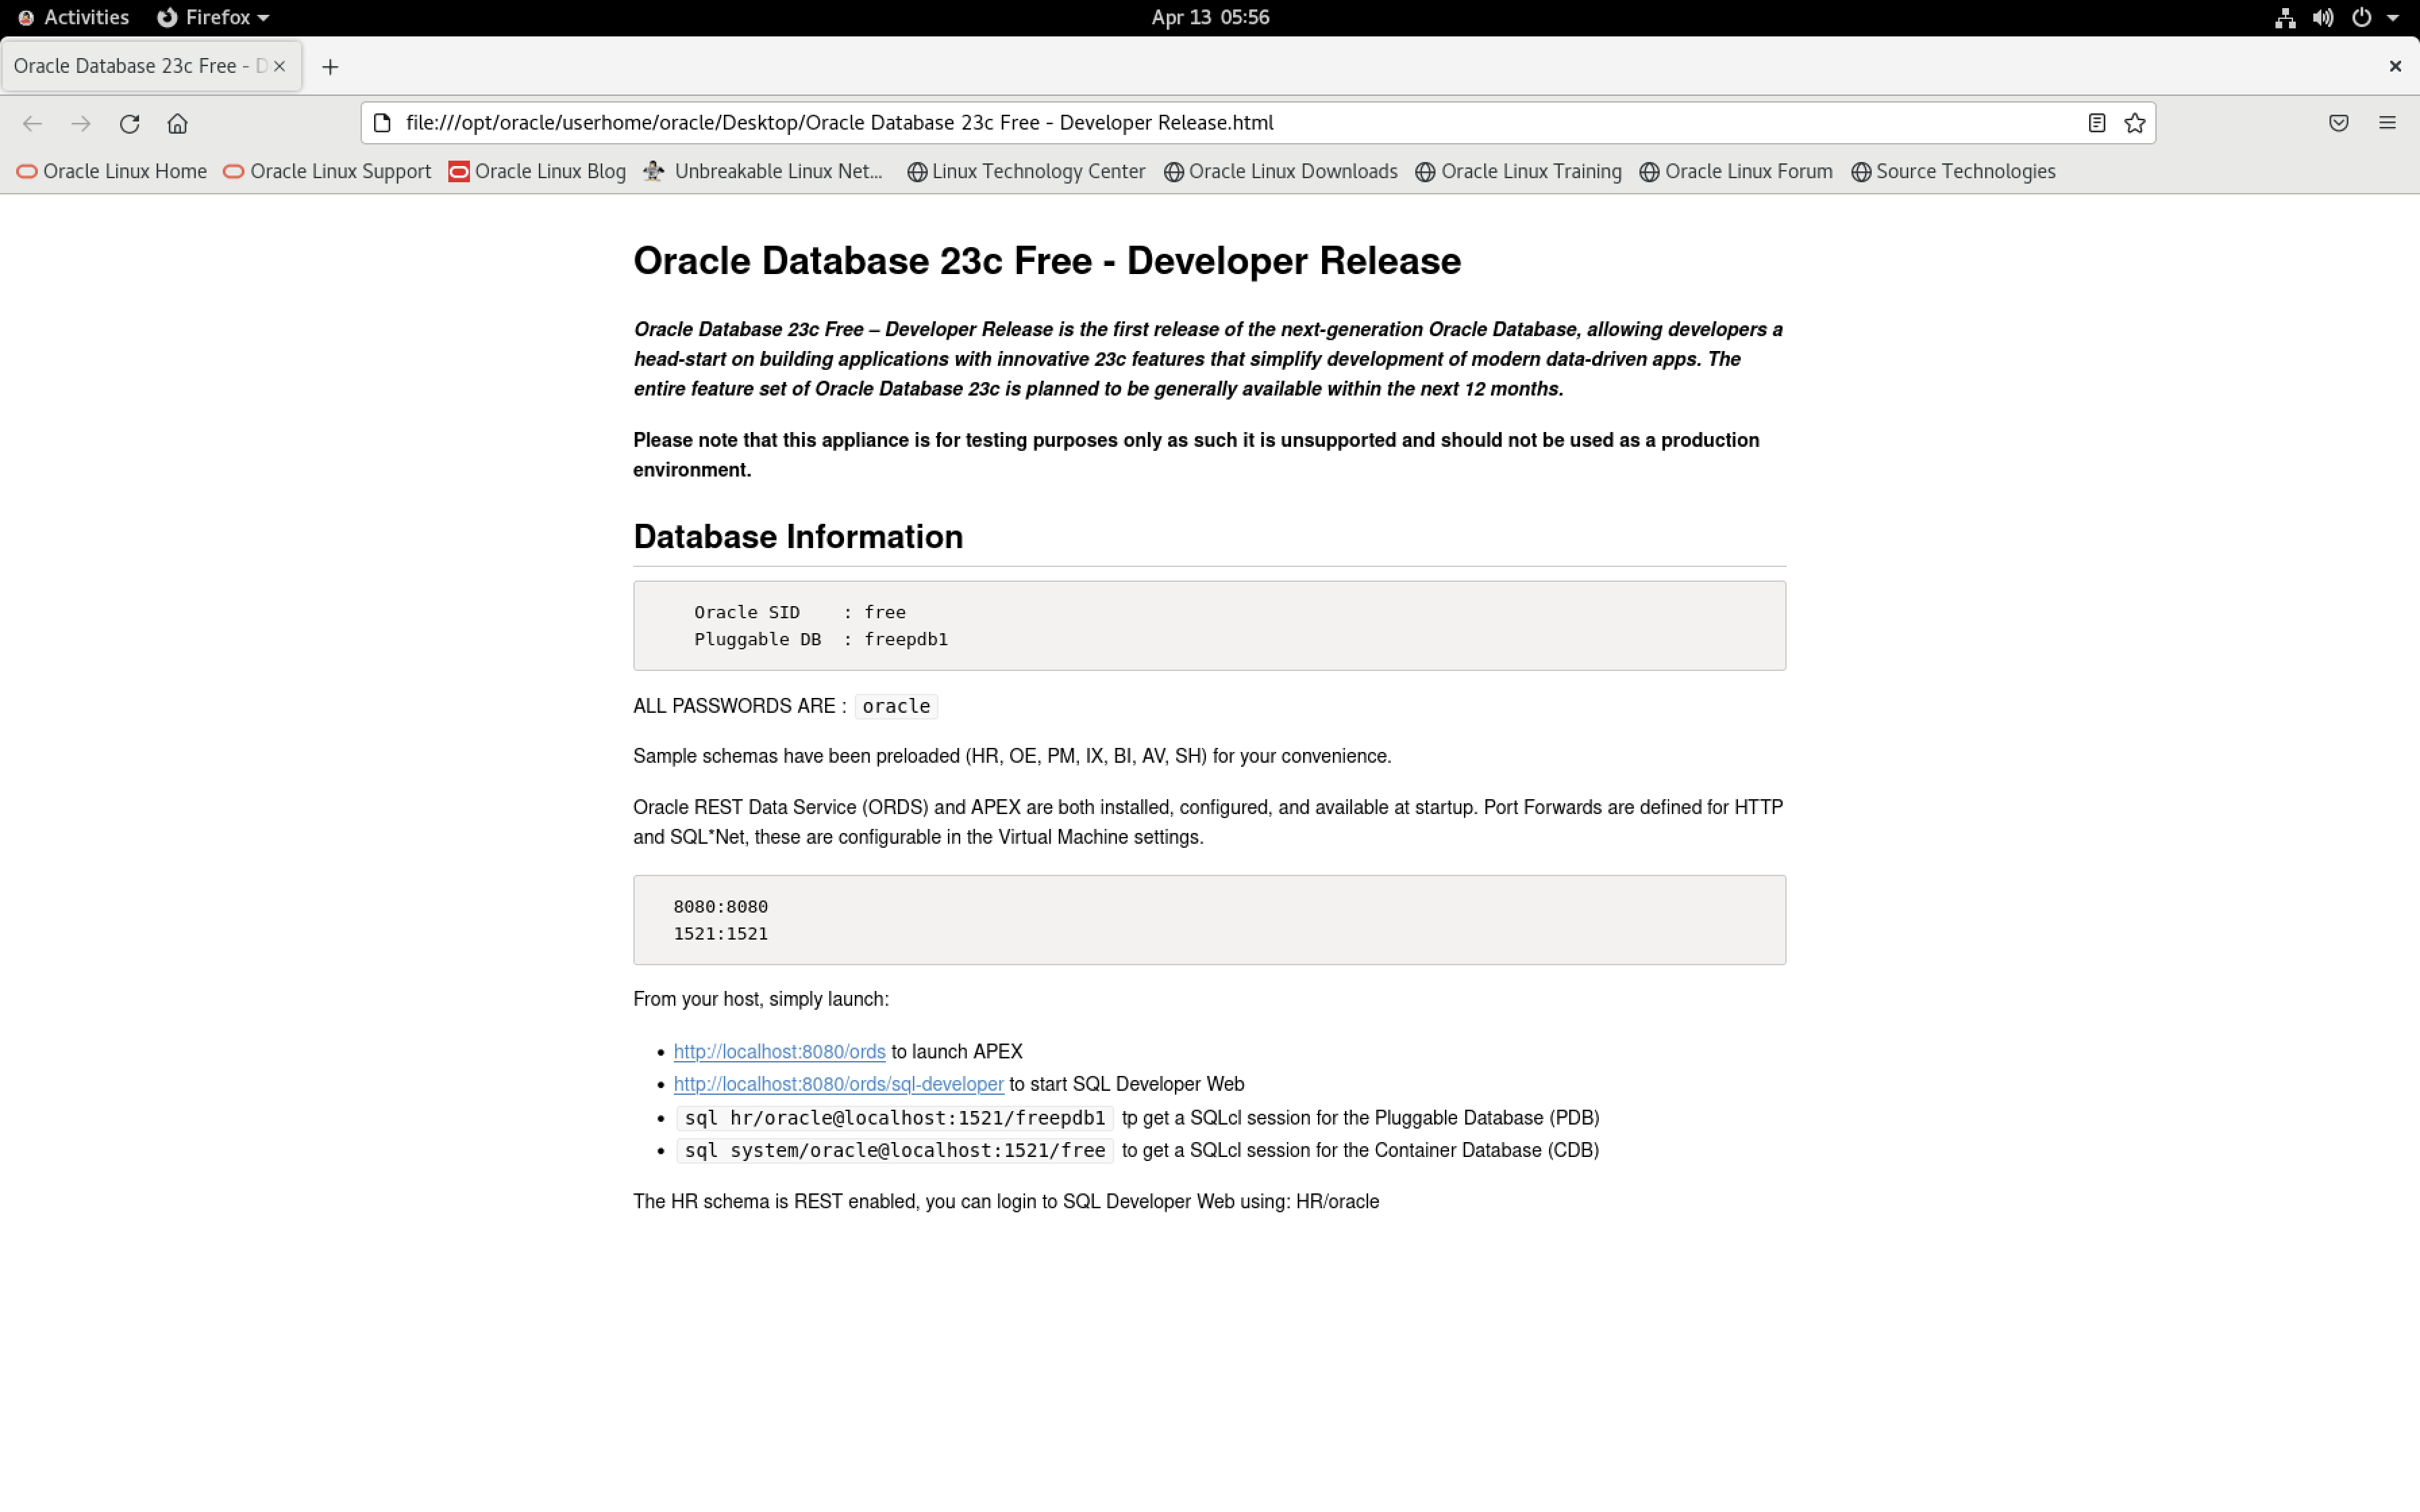The image size is (2420, 1512).
Task: Click the 'oracle' password code text
Action: tap(896, 706)
